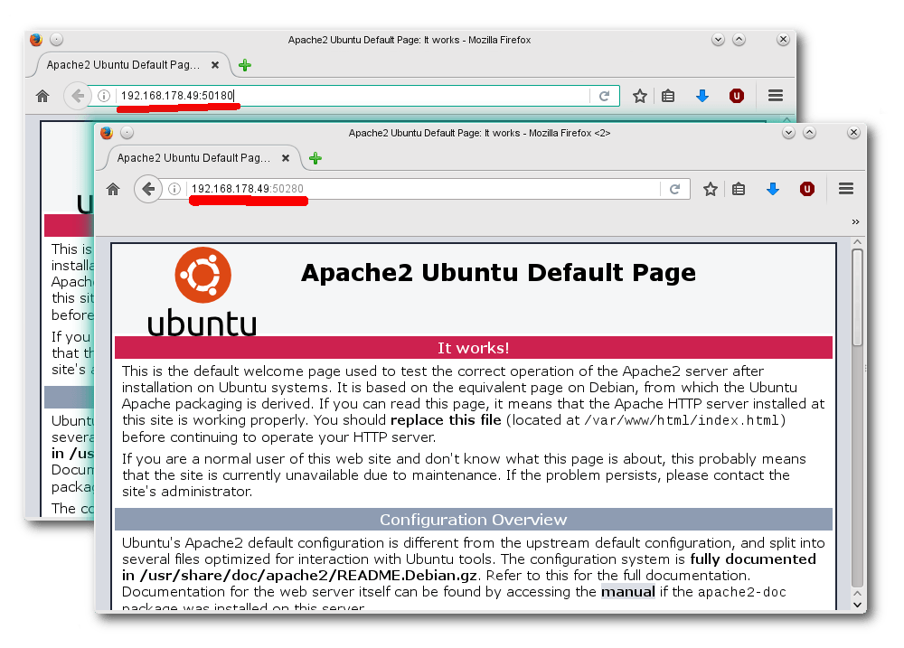
Task: Click the bold text replace this file
Action: pyautogui.click(x=446, y=420)
